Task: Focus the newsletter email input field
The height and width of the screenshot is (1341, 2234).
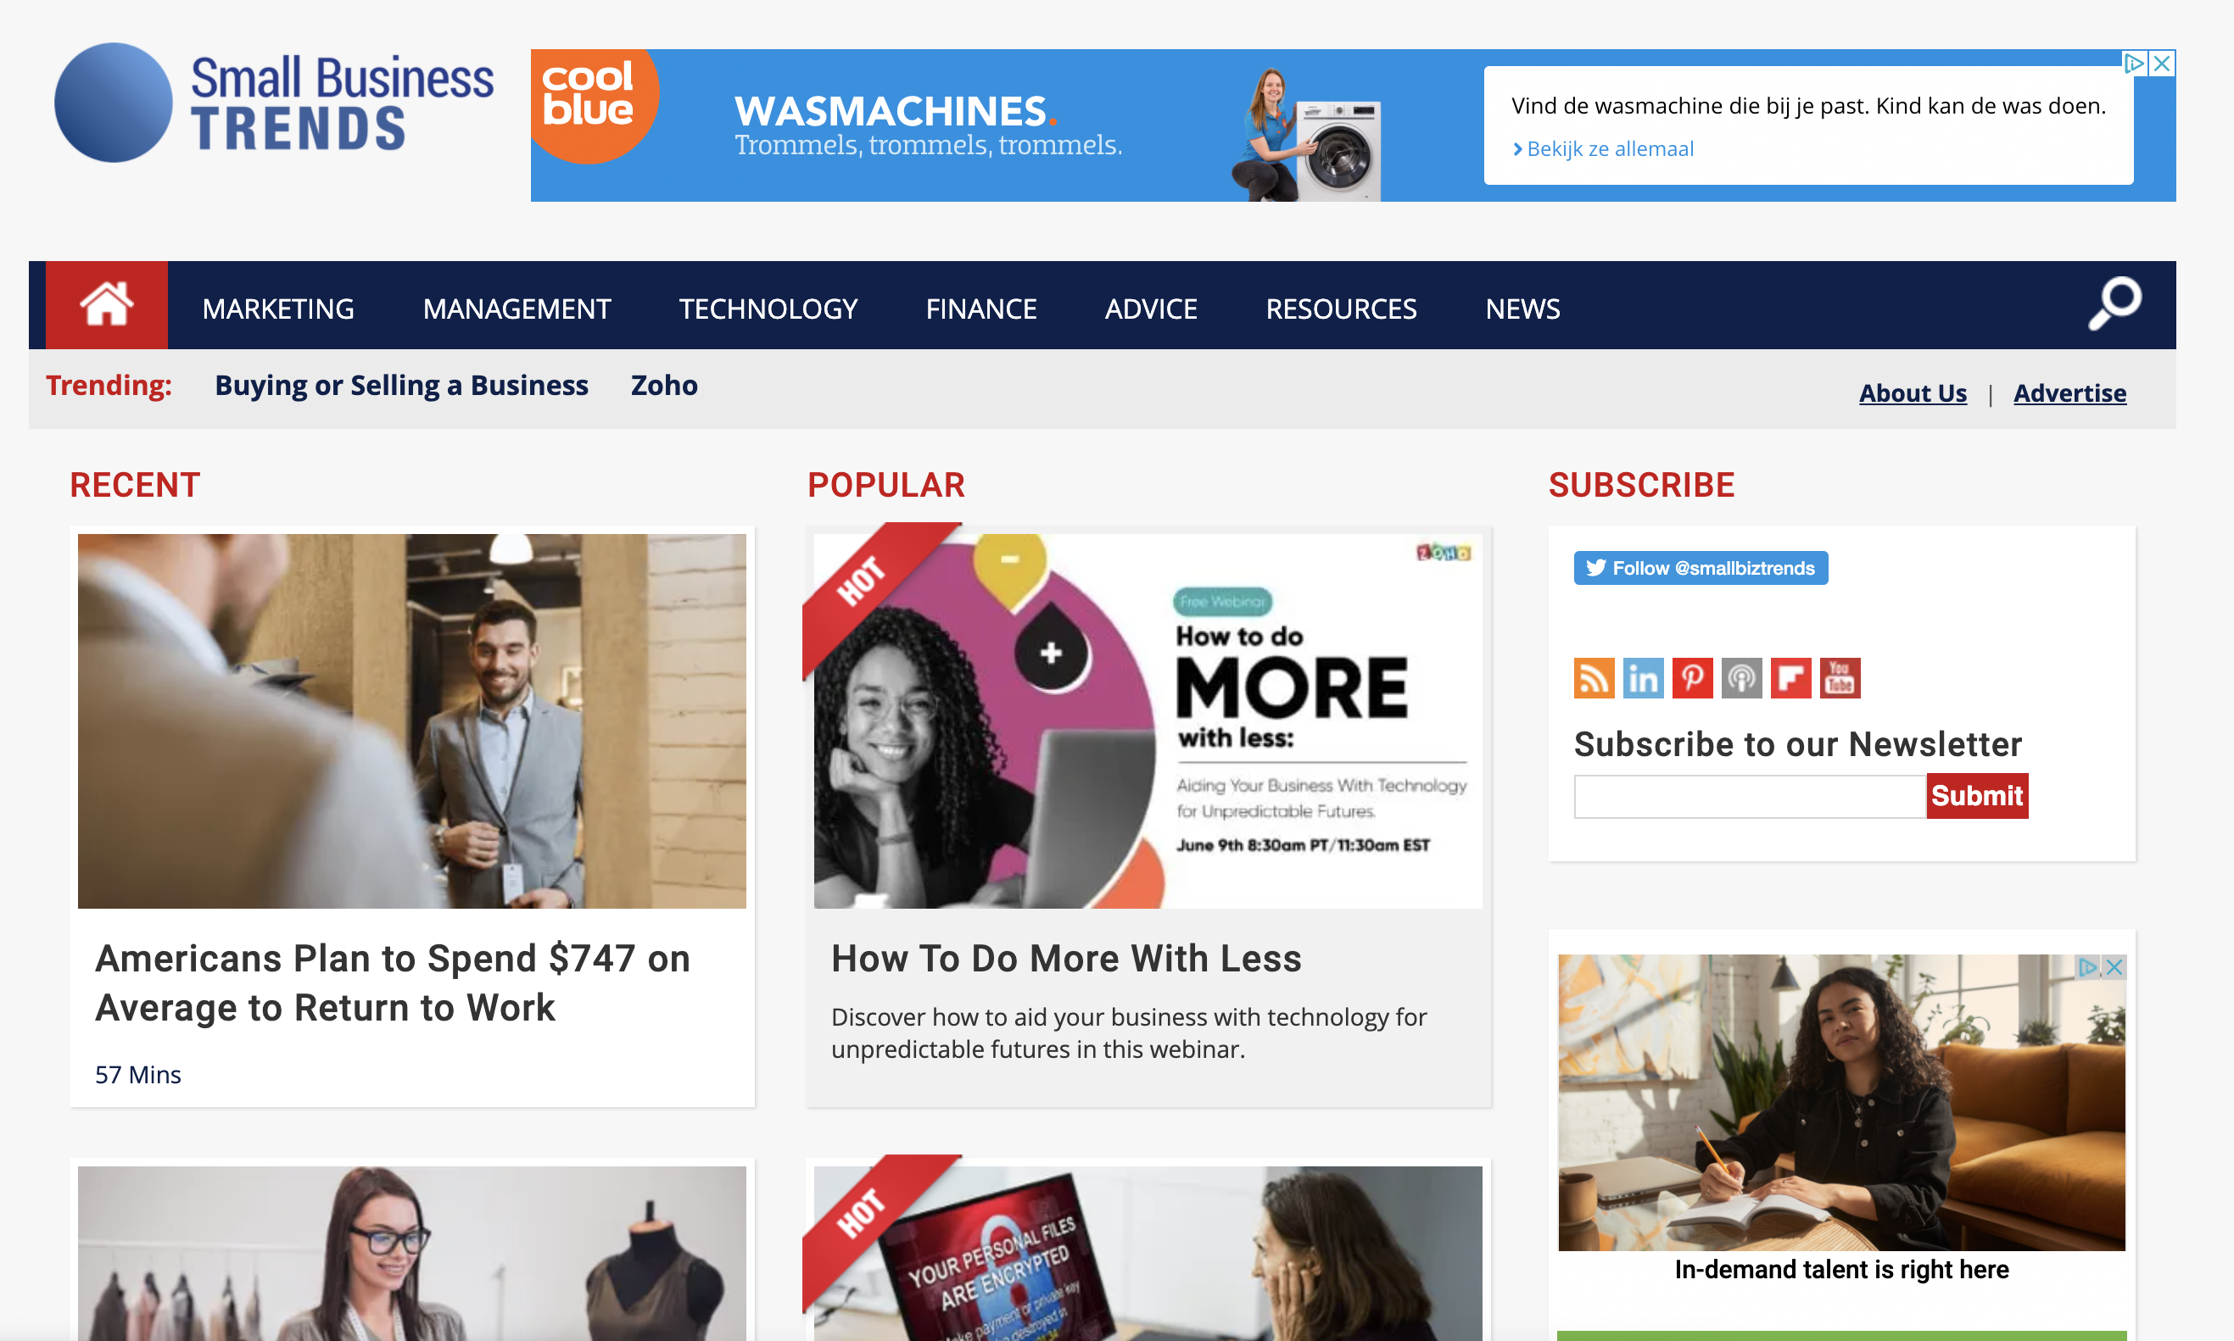Action: pos(1750,797)
